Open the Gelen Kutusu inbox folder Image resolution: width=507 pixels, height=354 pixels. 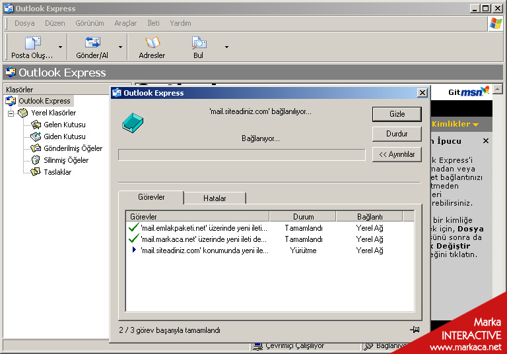coord(65,125)
